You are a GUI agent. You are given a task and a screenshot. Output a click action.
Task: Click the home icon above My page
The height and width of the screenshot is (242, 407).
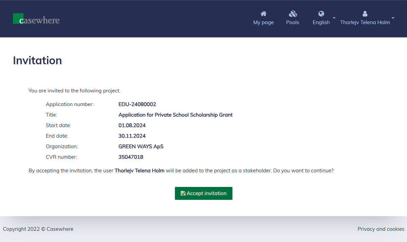[263, 14]
